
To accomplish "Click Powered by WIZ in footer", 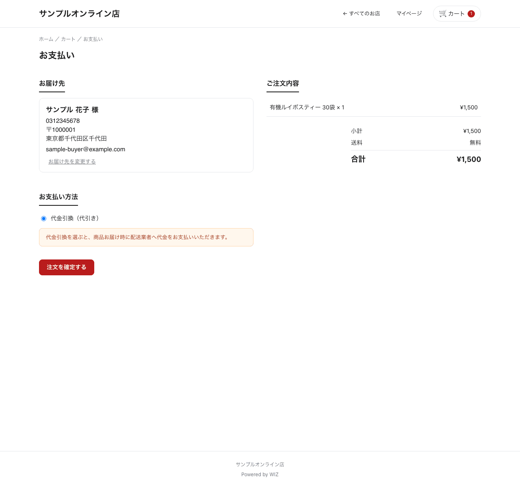I will point(260,475).
